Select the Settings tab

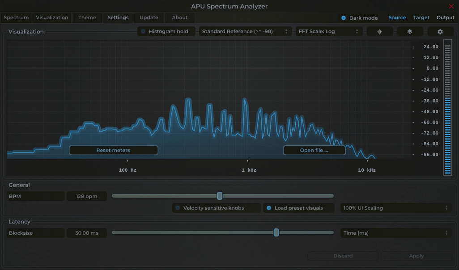[118, 17]
